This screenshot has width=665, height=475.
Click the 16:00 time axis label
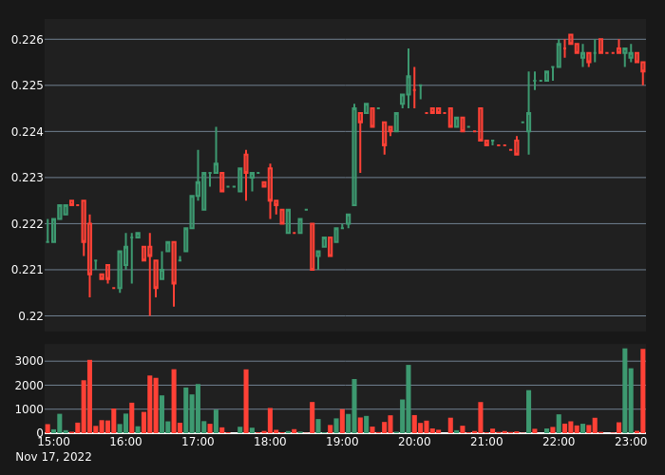pyautogui.click(x=126, y=442)
